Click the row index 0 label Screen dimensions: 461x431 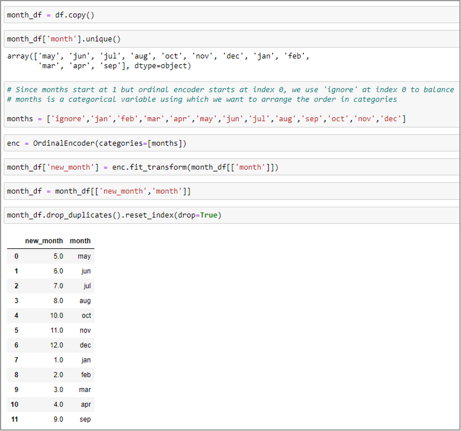click(x=16, y=256)
